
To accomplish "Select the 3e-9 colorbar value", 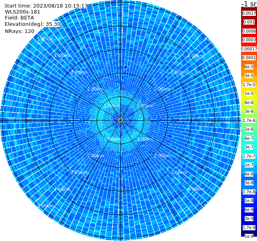I will click(x=249, y=218).
